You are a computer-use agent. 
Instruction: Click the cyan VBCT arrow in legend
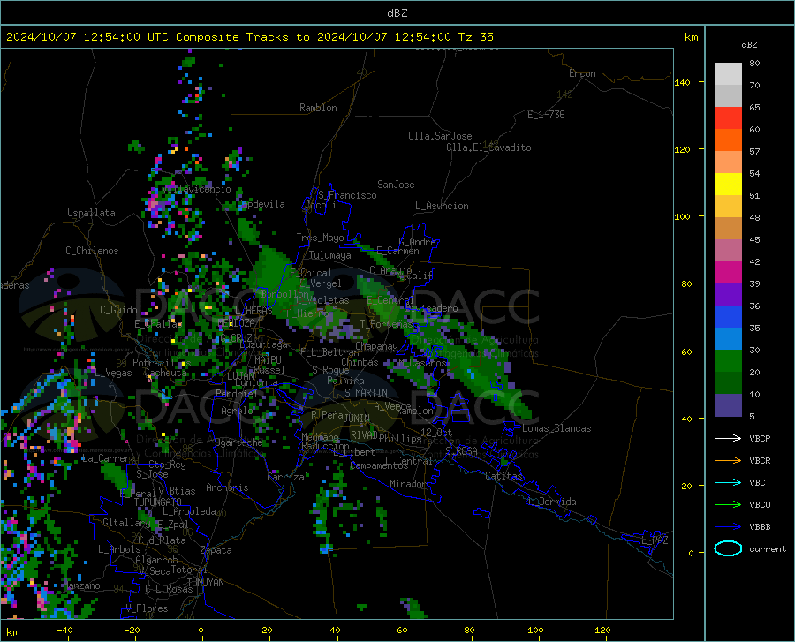(728, 482)
